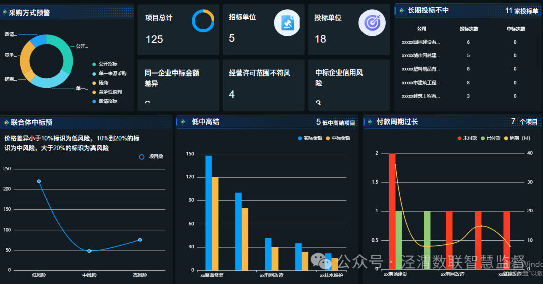Click the blue 实际金额 bar for xx电网改造
Viewport: 543px width, 284px height.
[x=268, y=254]
